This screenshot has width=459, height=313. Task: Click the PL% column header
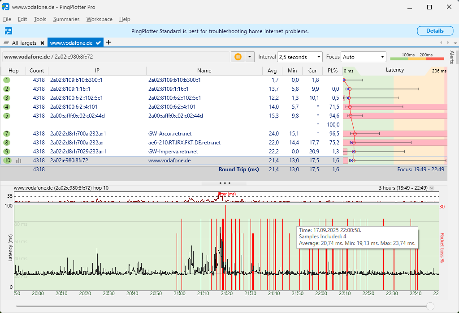tap(333, 71)
